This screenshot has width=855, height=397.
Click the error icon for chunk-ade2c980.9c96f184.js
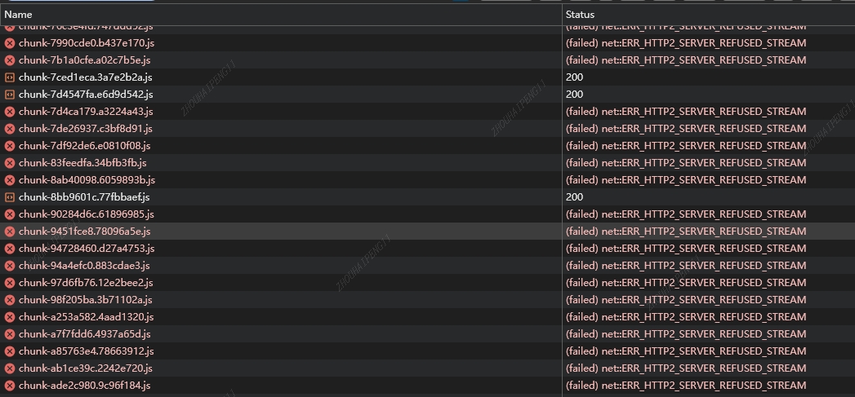9,386
